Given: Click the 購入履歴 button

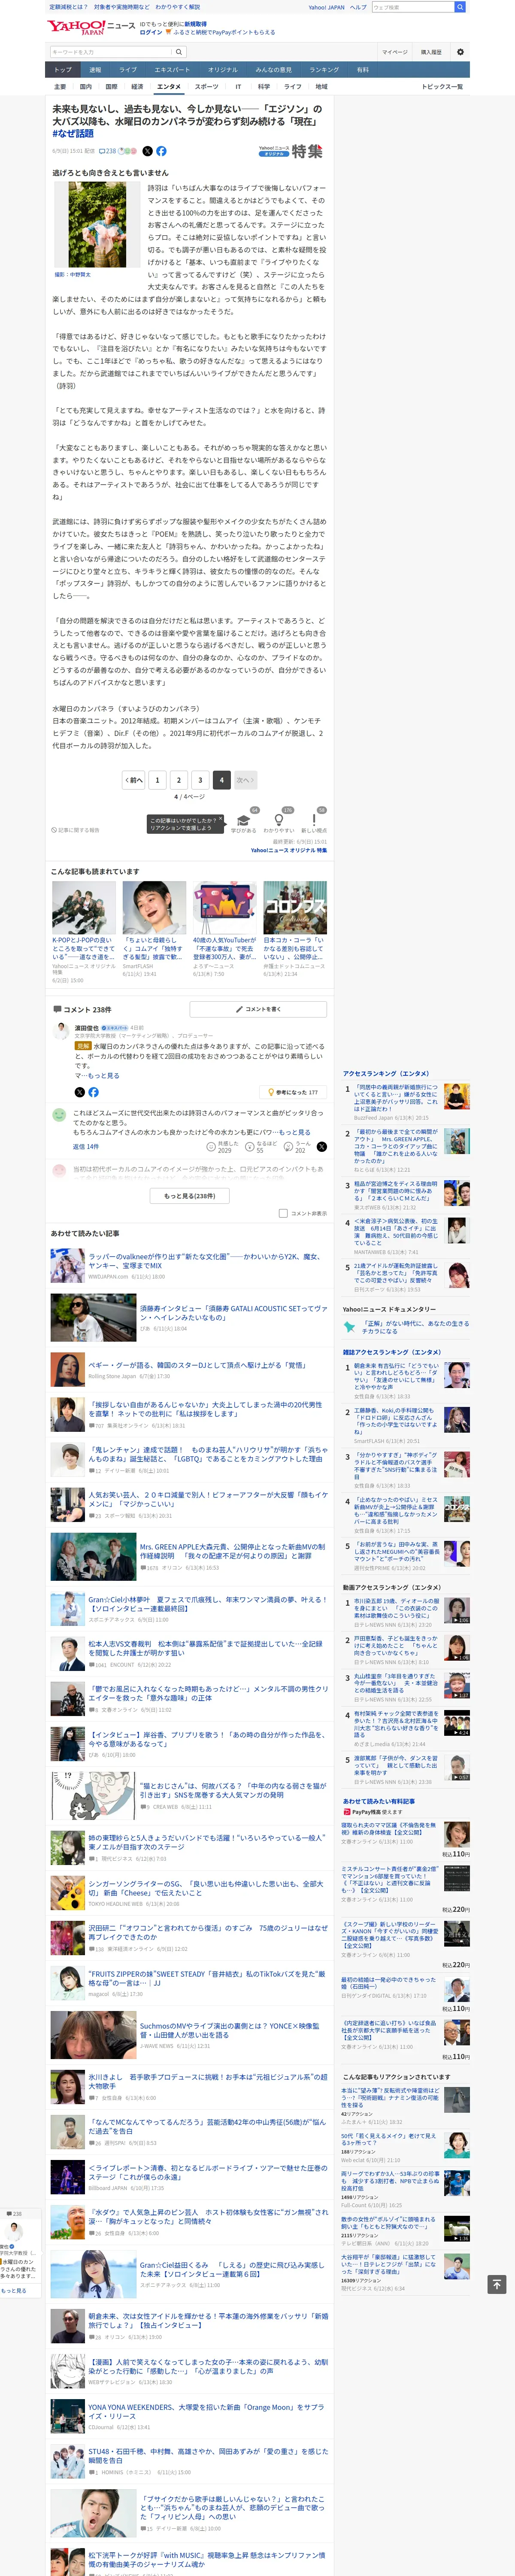Looking at the screenshot, I should pos(431,52).
